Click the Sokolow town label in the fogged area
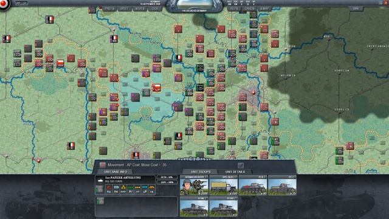 click(x=342, y=71)
